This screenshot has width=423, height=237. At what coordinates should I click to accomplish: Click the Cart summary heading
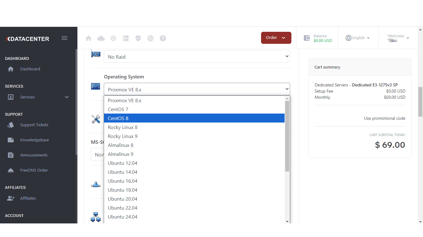click(327, 67)
